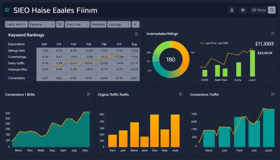
Task: Open the Keyword Rankings panel options icon
Action: click(136, 34)
